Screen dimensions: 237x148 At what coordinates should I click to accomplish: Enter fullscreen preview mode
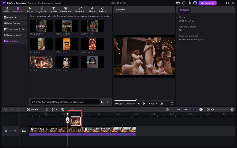pos(172,104)
